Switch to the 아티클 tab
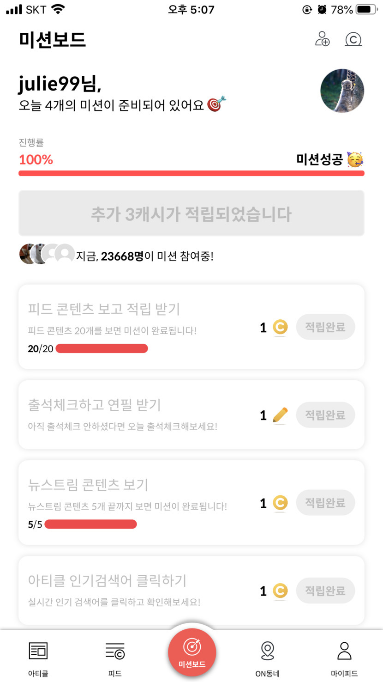 click(x=38, y=658)
